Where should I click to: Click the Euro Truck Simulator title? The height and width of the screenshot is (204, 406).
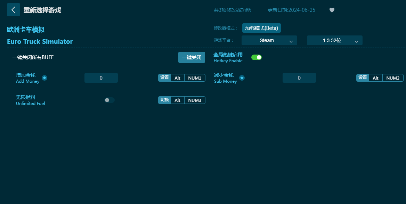coord(40,41)
